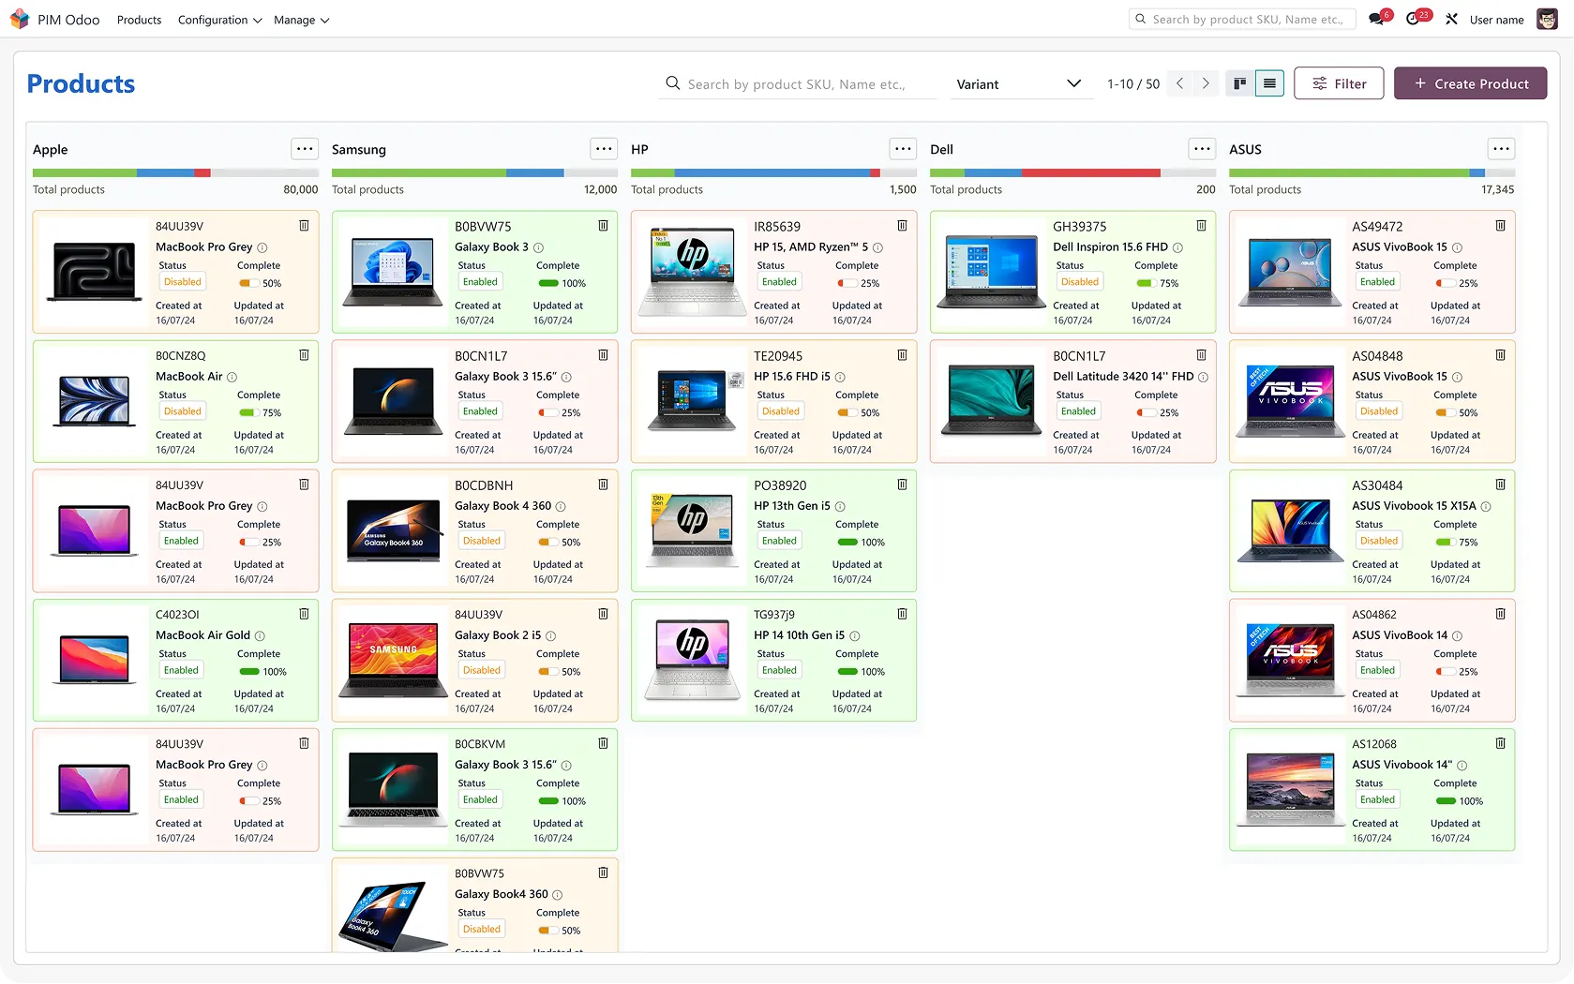Toggle Disabled status on Dell Inspiron 15.6 FHD
The image size is (1574, 984).
click(x=1079, y=282)
